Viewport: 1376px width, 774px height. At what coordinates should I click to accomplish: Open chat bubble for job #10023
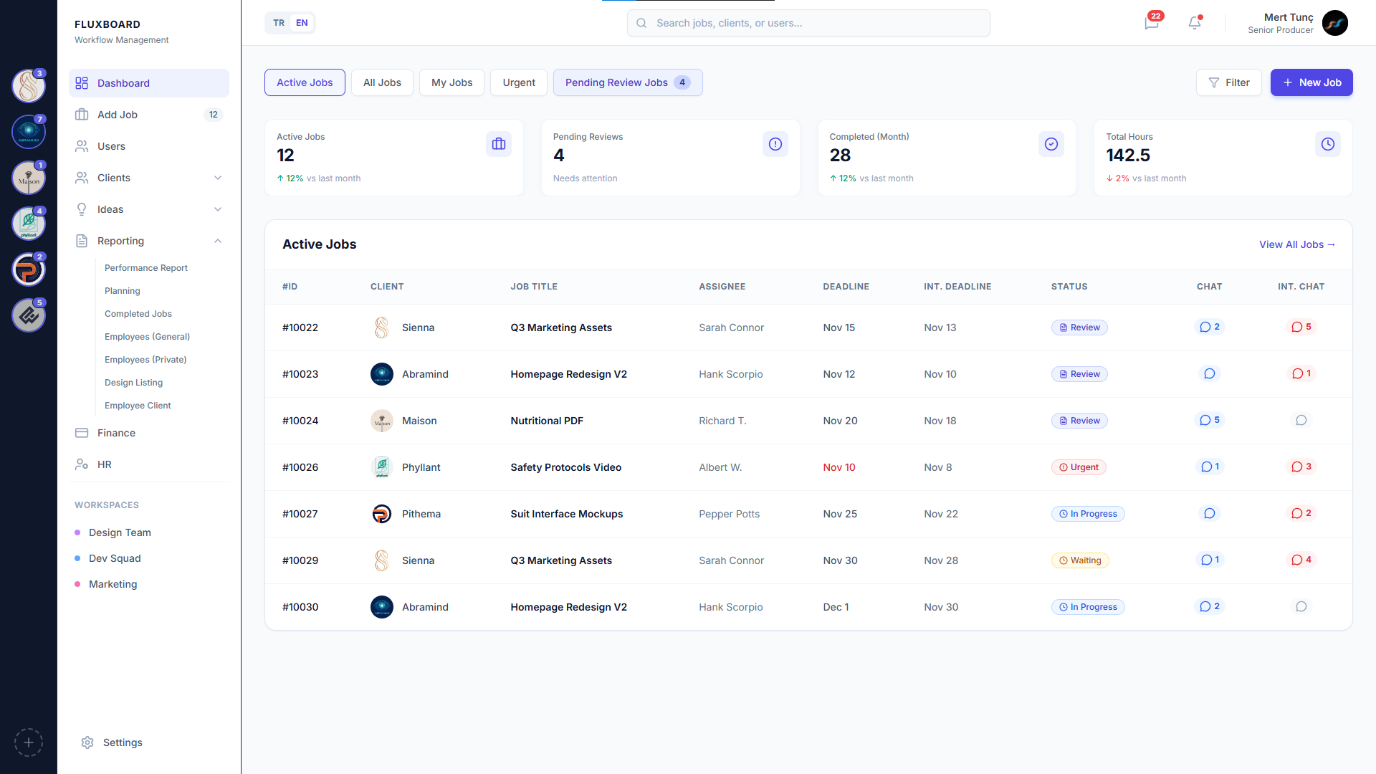1209,374
